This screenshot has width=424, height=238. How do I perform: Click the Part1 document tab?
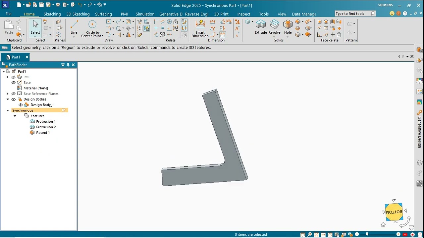(x=16, y=57)
